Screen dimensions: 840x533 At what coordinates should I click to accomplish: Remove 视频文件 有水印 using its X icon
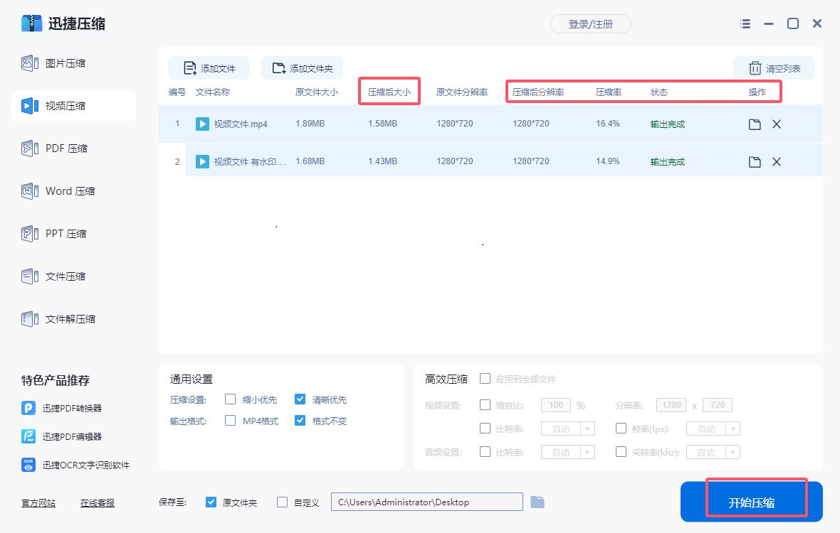pyautogui.click(x=776, y=161)
